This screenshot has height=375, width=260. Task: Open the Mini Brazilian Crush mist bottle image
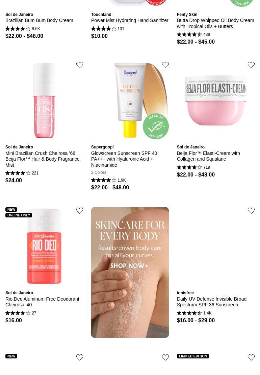(44, 100)
